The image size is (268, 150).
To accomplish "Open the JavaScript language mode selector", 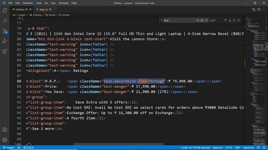I will point(248,147).
